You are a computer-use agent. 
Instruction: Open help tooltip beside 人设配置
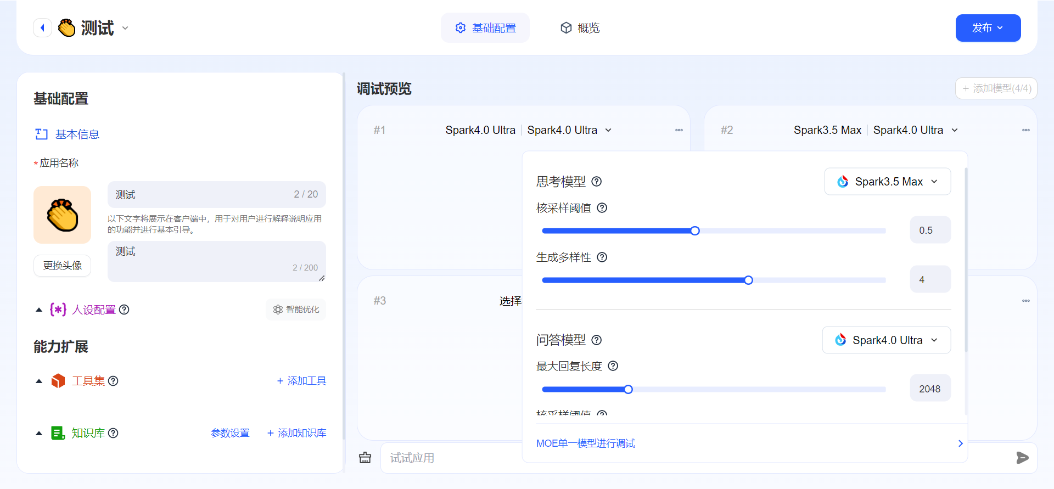click(124, 310)
